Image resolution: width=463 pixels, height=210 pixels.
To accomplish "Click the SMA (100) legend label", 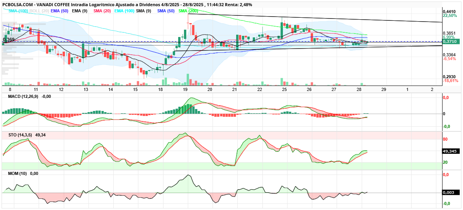I will [19, 11].
